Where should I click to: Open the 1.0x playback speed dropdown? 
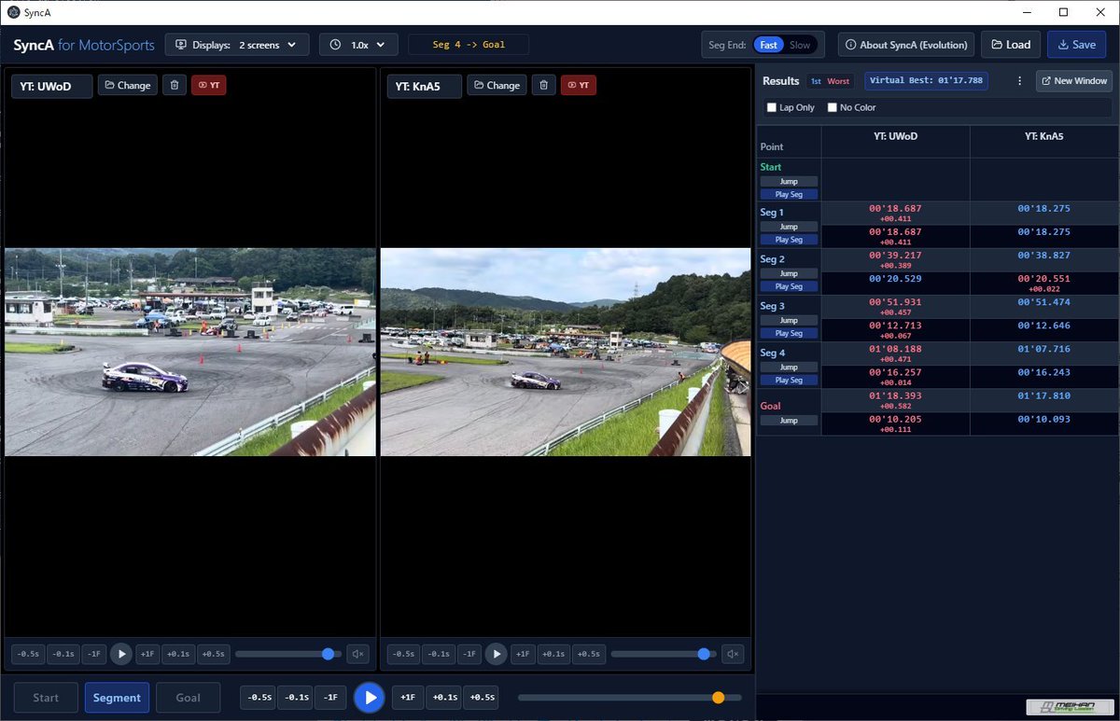(359, 44)
